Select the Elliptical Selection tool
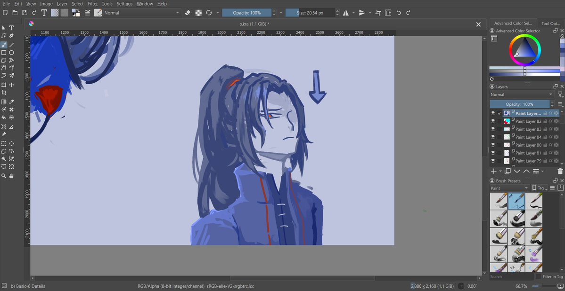 (11, 143)
